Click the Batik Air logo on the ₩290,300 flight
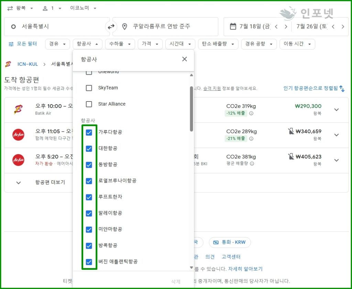This screenshot has width=352, height=289. point(18,109)
